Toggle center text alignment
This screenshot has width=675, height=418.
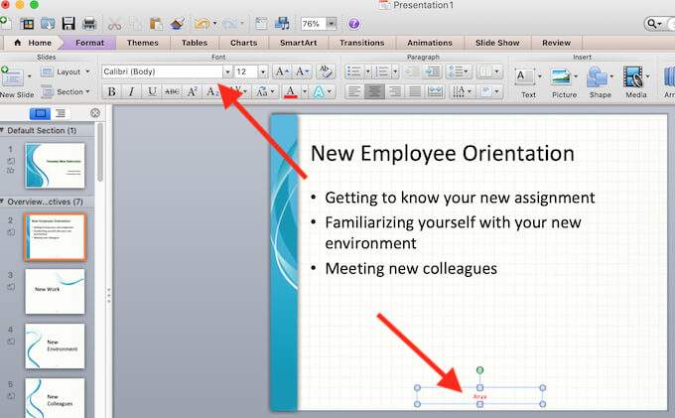click(x=374, y=91)
